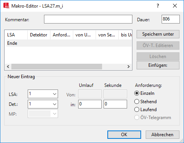Click into the Kommentar text field

click(88, 19)
